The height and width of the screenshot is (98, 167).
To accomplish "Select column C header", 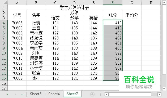I will [55, 3].
